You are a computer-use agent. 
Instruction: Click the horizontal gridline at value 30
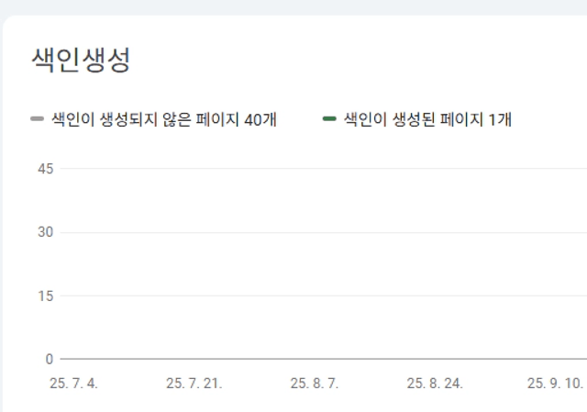click(321, 232)
